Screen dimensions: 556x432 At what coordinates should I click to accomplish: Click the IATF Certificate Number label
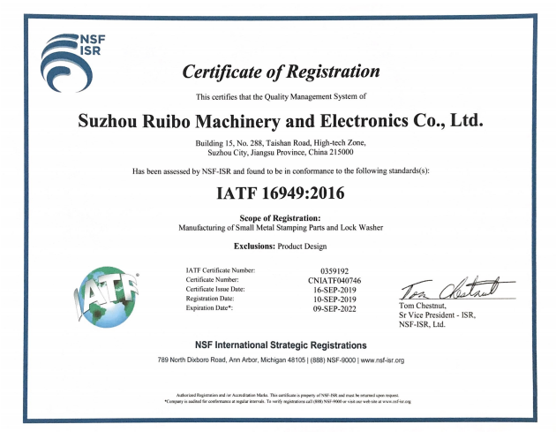coord(221,270)
